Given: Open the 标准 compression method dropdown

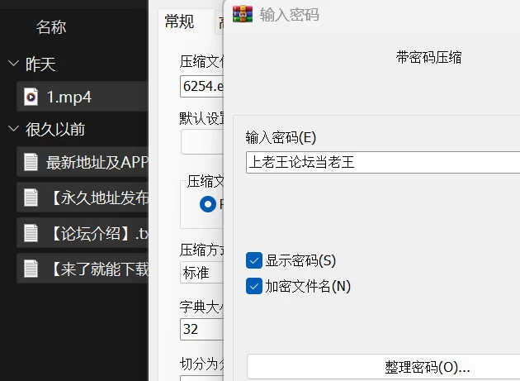Looking at the screenshot, I should click(x=202, y=273).
